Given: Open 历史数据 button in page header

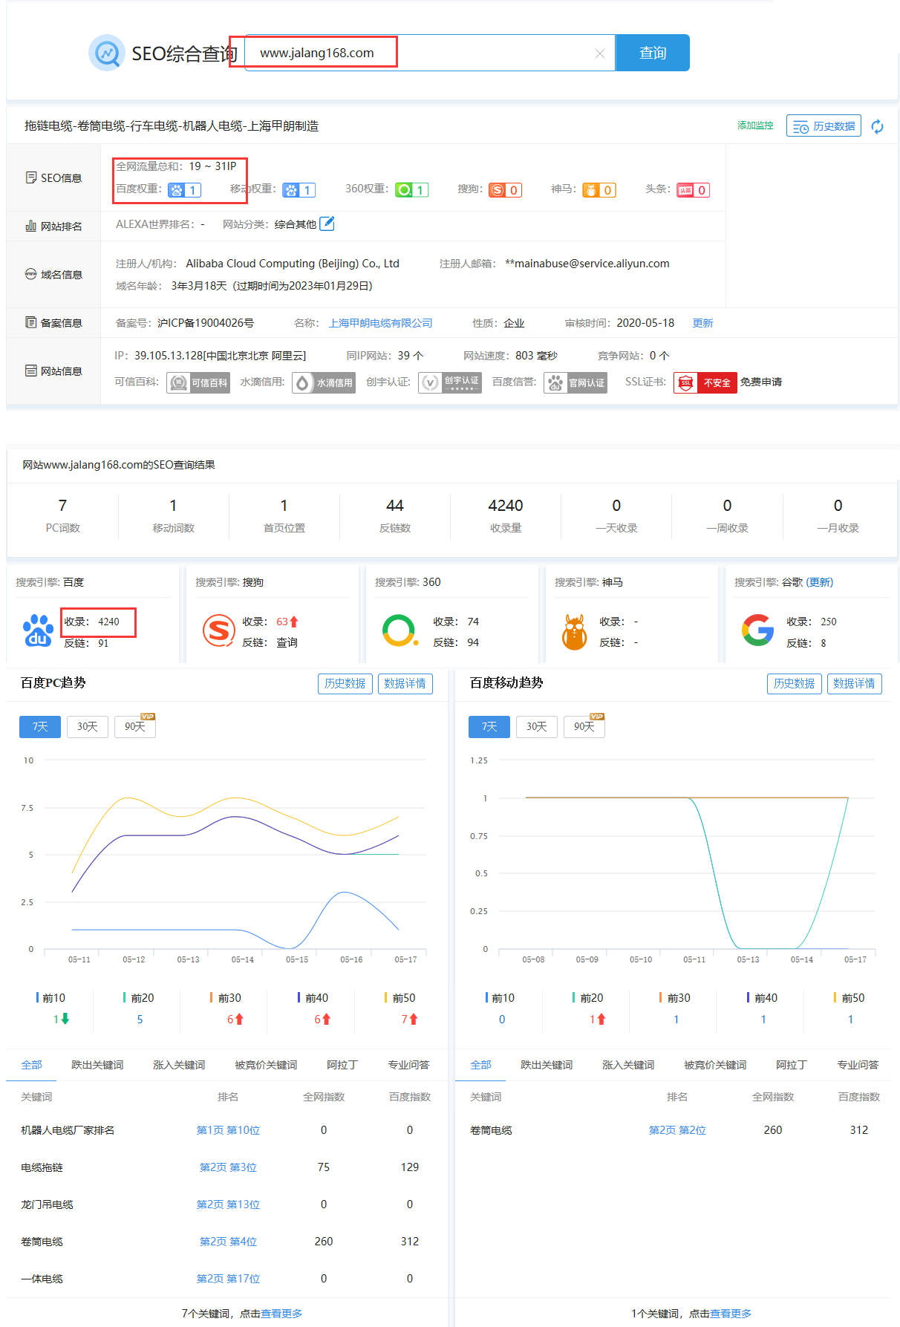Looking at the screenshot, I should tap(824, 126).
